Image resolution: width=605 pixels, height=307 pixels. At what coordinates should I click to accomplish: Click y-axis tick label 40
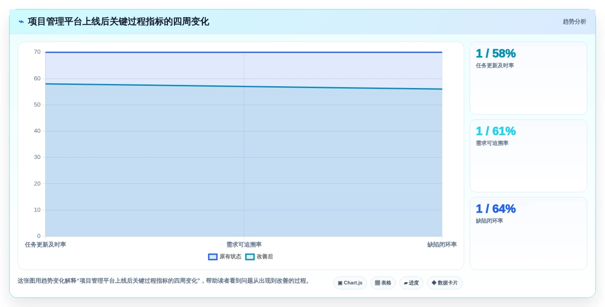[x=37, y=131]
